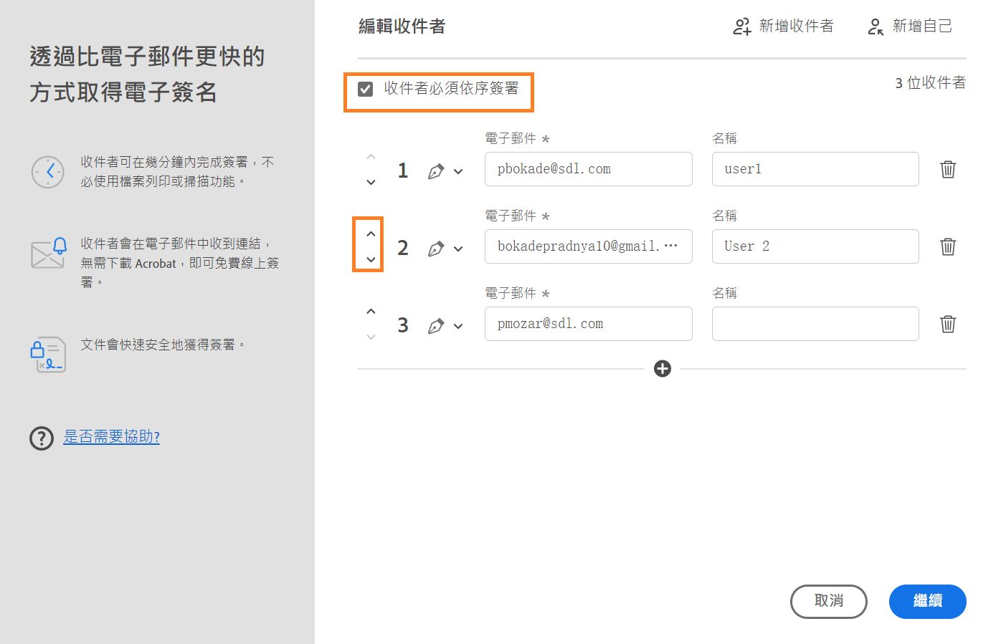Delete recipient 1 using the trash icon
This screenshot has width=1001, height=644.
point(947,169)
